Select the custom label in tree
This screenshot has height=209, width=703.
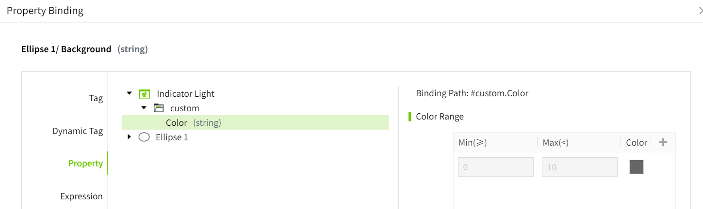[x=184, y=108]
